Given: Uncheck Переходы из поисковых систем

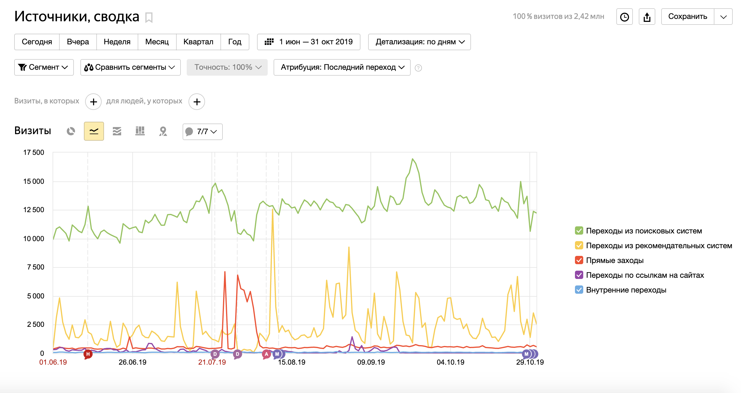Looking at the screenshot, I should [x=579, y=231].
